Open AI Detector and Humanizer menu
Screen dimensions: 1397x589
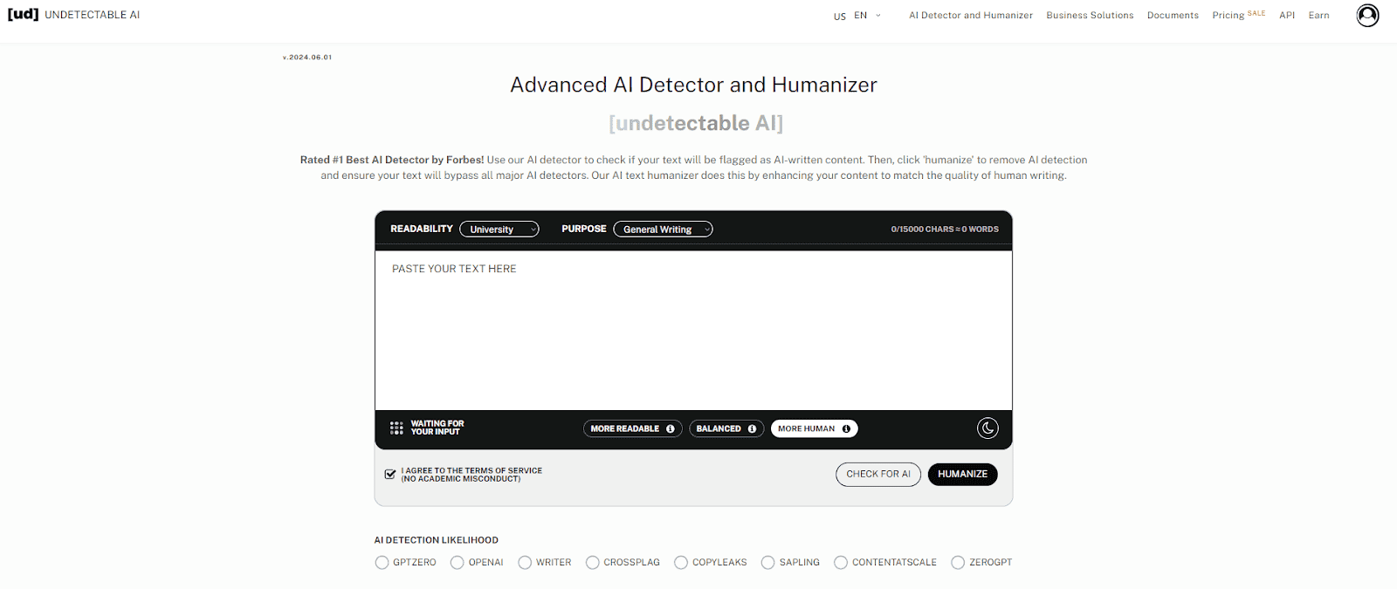coord(971,16)
